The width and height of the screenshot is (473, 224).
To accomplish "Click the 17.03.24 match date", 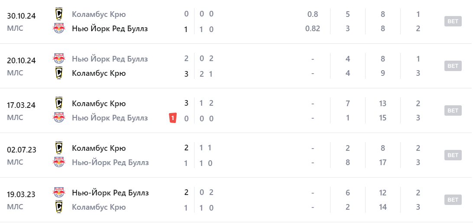I will (21, 104).
